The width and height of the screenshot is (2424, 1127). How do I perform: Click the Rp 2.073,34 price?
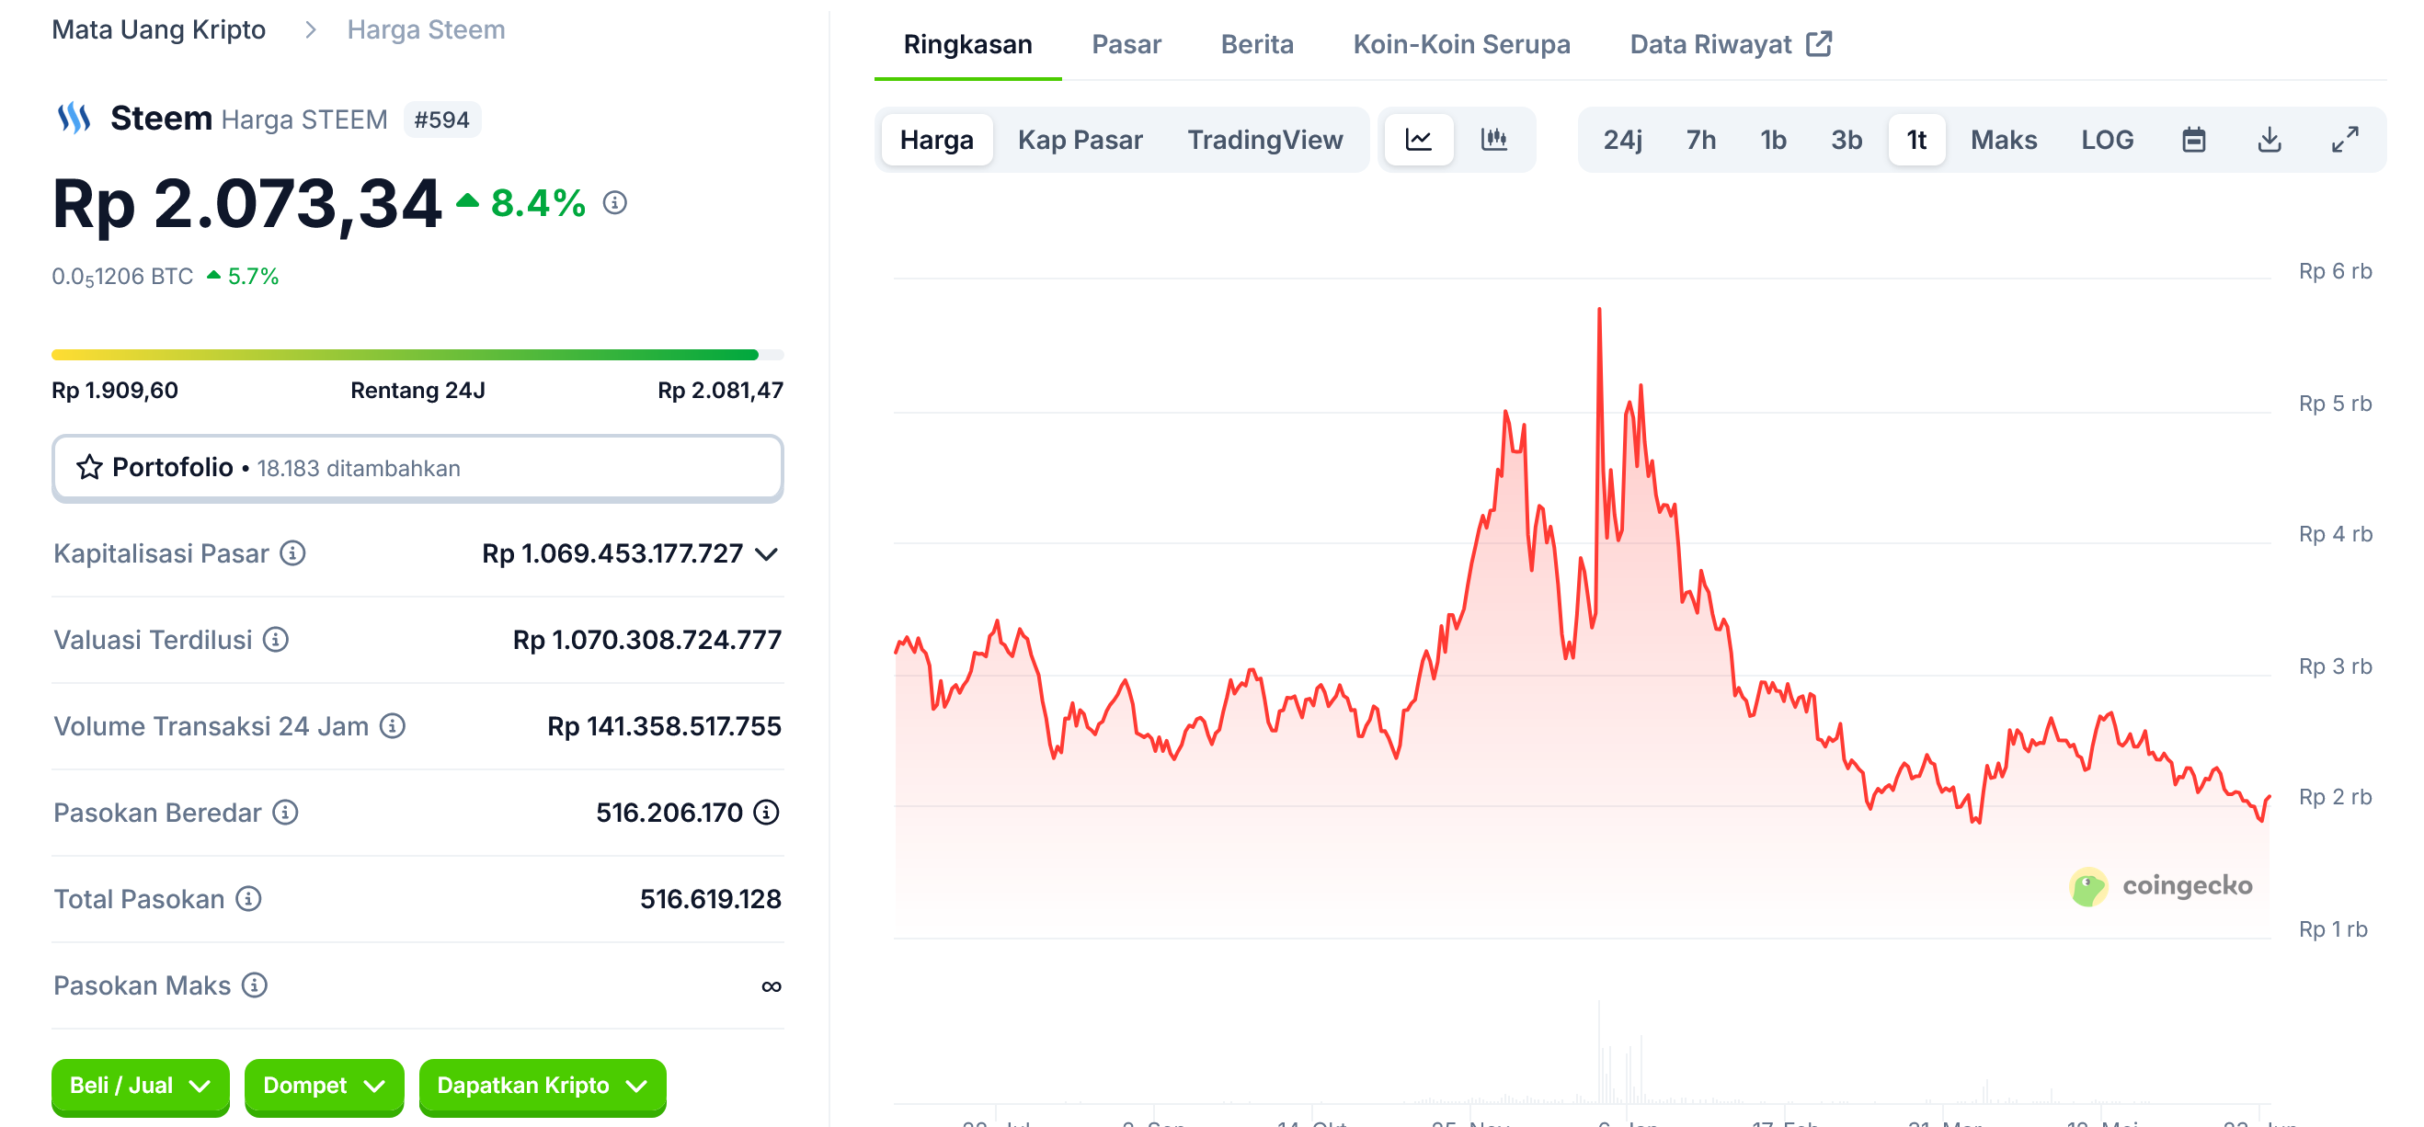tap(246, 203)
